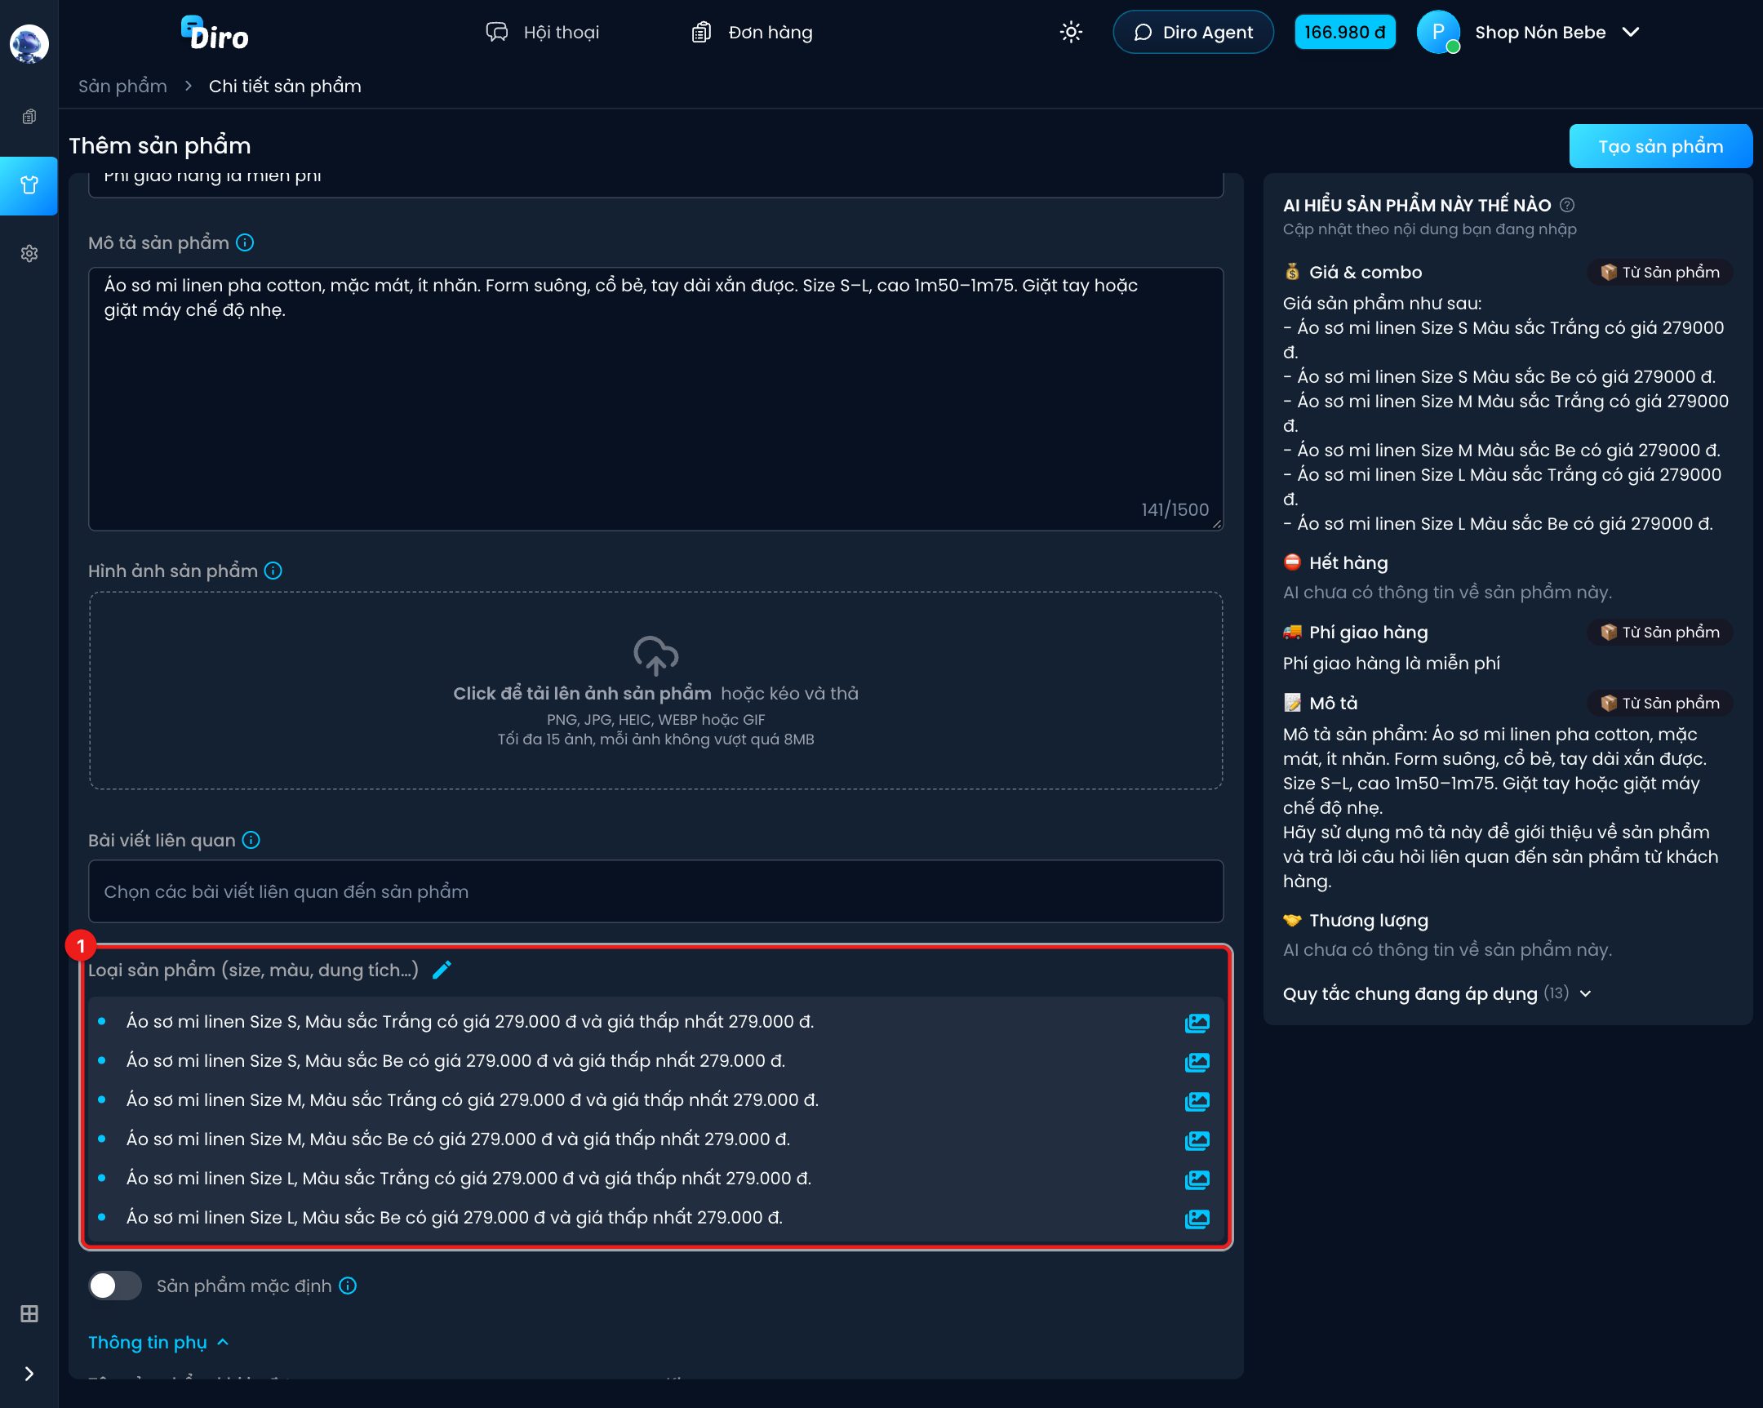
Task: Click the 166.980 đ balance badge
Action: pyautogui.click(x=1345, y=32)
